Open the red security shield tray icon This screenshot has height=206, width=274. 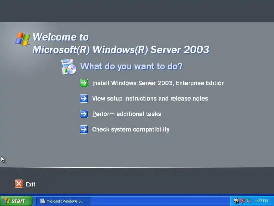[x=242, y=201]
